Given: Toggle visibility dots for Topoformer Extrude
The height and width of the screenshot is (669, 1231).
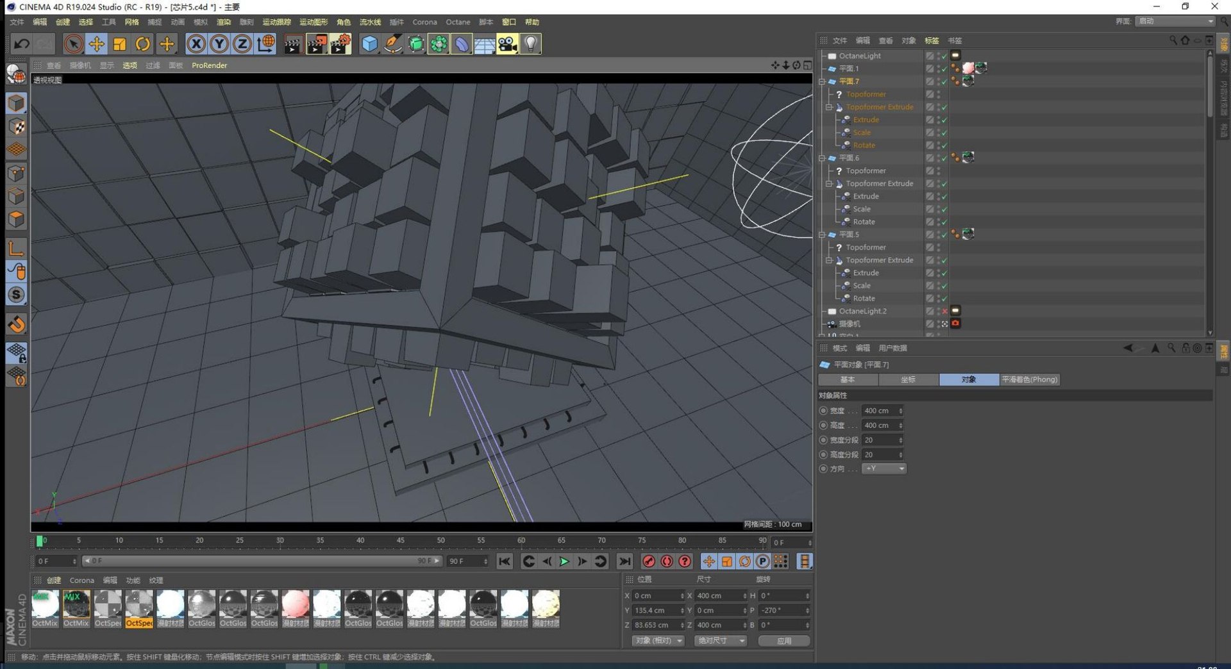Looking at the screenshot, I should [939, 107].
